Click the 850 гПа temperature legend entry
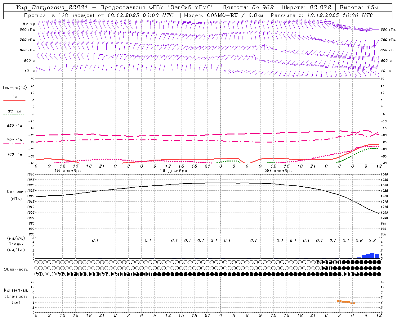Image resolution: width=397 pixels, height=318 pixels. [15, 126]
